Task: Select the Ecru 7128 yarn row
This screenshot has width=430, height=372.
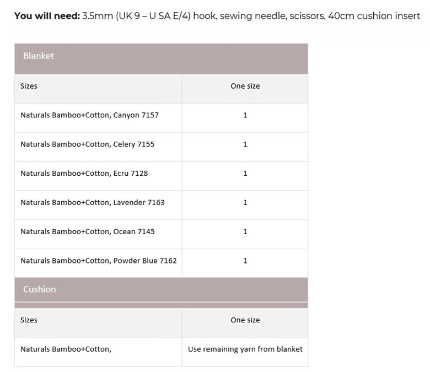Action: tap(84, 174)
